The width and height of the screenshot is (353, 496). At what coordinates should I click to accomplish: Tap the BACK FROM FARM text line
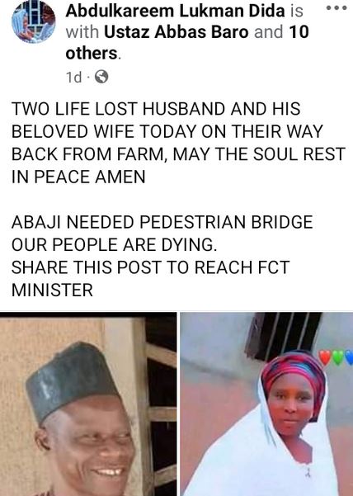click(178, 154)
